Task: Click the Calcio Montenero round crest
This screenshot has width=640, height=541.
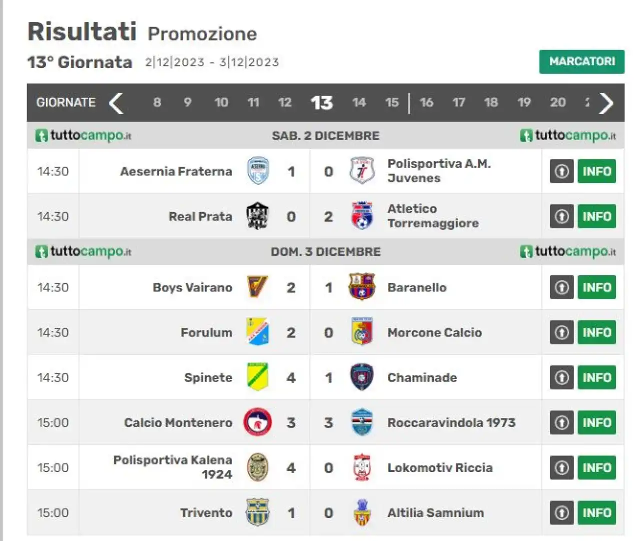Action: 258,422
